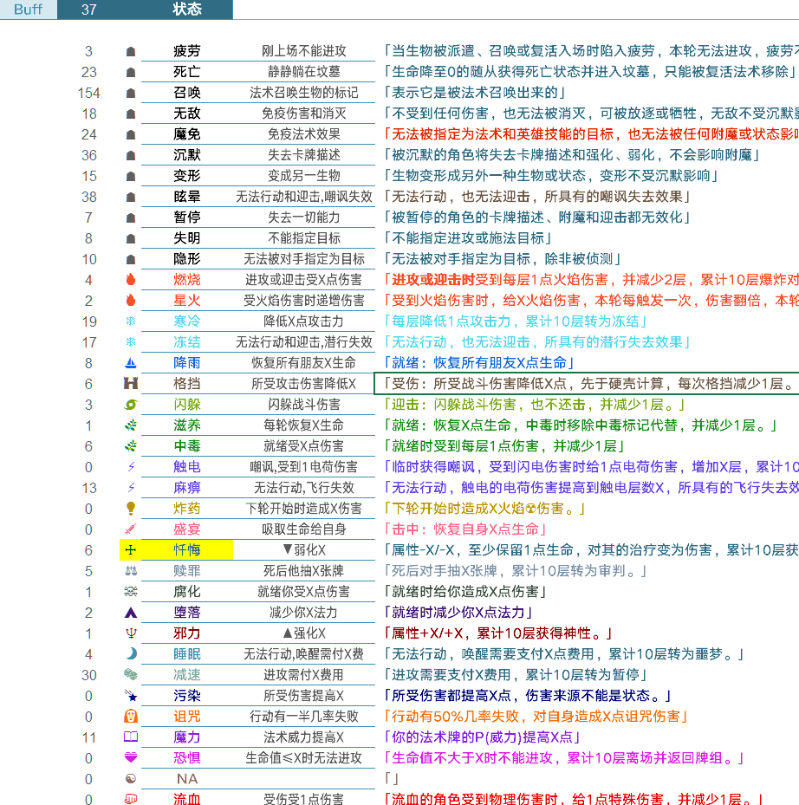Click the tombstone icon beside 死亡

coord(130,73)
